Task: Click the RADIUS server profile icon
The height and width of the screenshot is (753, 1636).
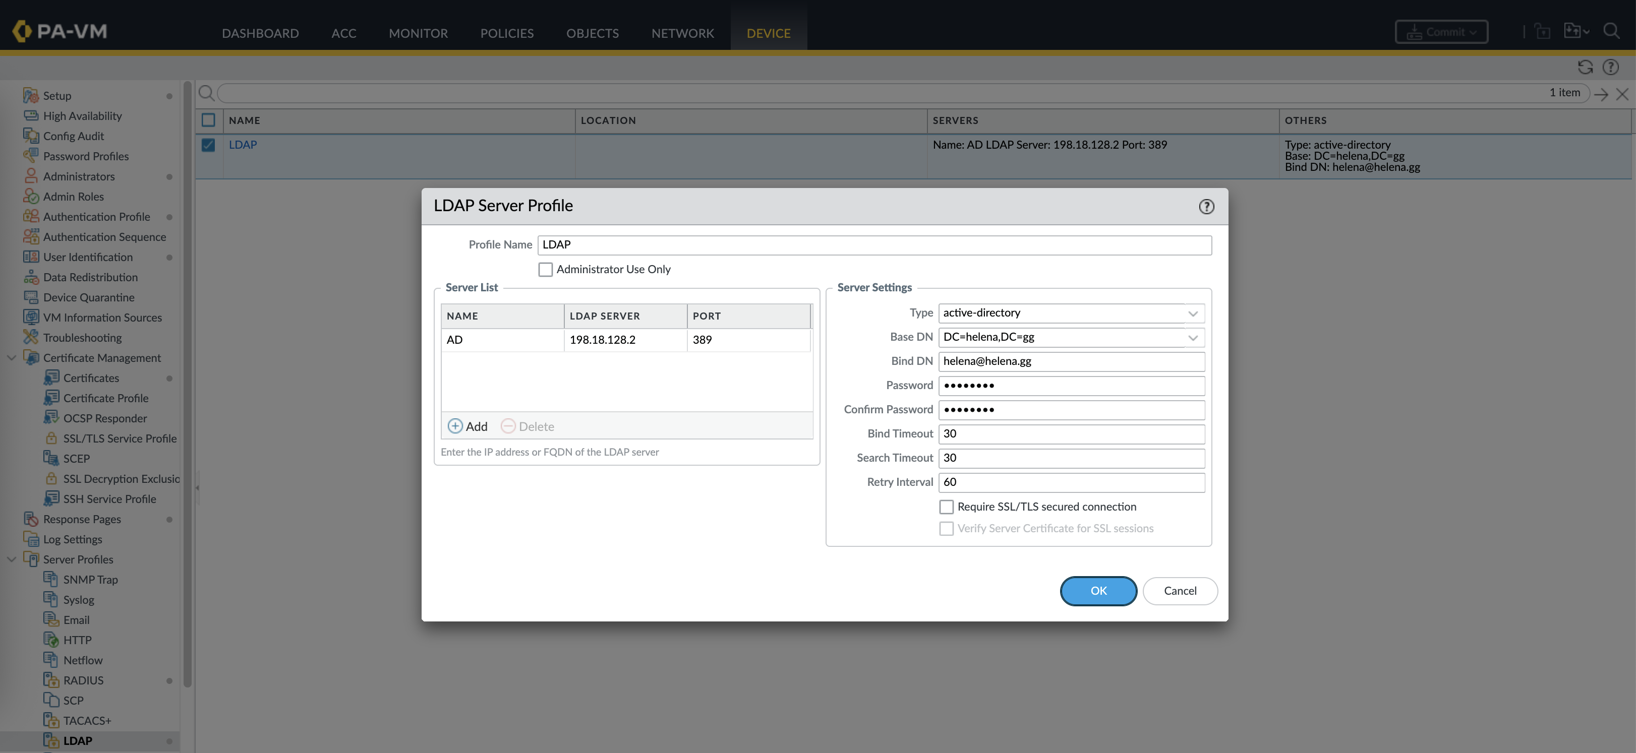Action: point(51,680)
